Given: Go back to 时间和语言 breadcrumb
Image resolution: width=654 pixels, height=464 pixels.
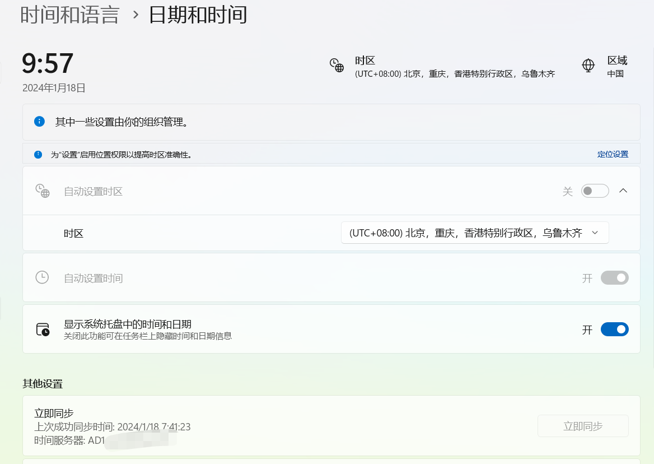Looking at the screenshot, I should tap(70, 15).
